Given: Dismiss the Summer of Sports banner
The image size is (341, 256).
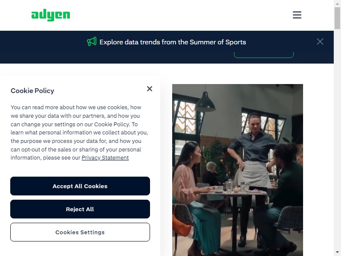Looking at the screenshot, I should (x=320, y=41).
